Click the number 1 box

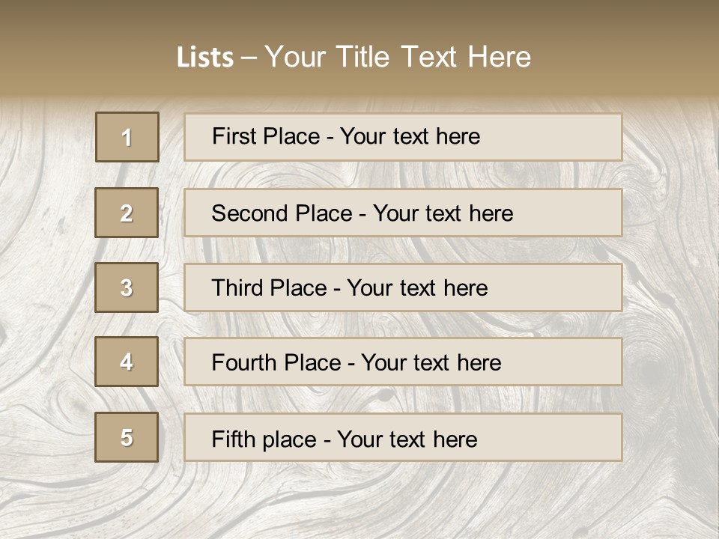[127, 137]
